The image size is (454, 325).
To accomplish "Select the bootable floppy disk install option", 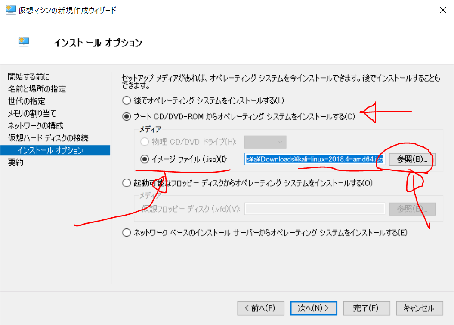I will (126, 183).
